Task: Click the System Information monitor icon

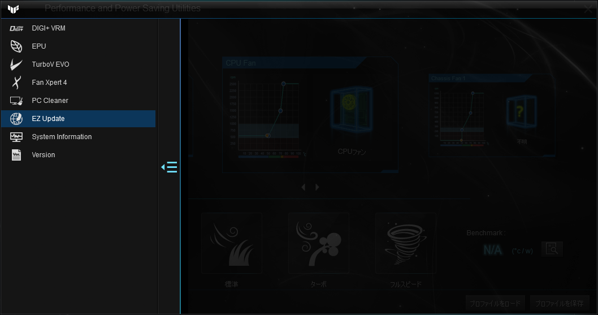Action: pyautogui.click(x=16, y=137)
